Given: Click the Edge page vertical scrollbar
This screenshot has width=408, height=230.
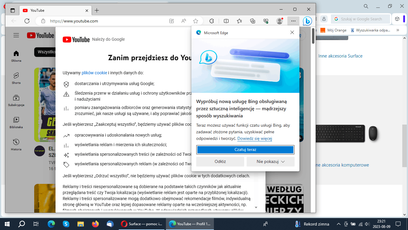Looking at the screenshot, I should pos(313,36).
